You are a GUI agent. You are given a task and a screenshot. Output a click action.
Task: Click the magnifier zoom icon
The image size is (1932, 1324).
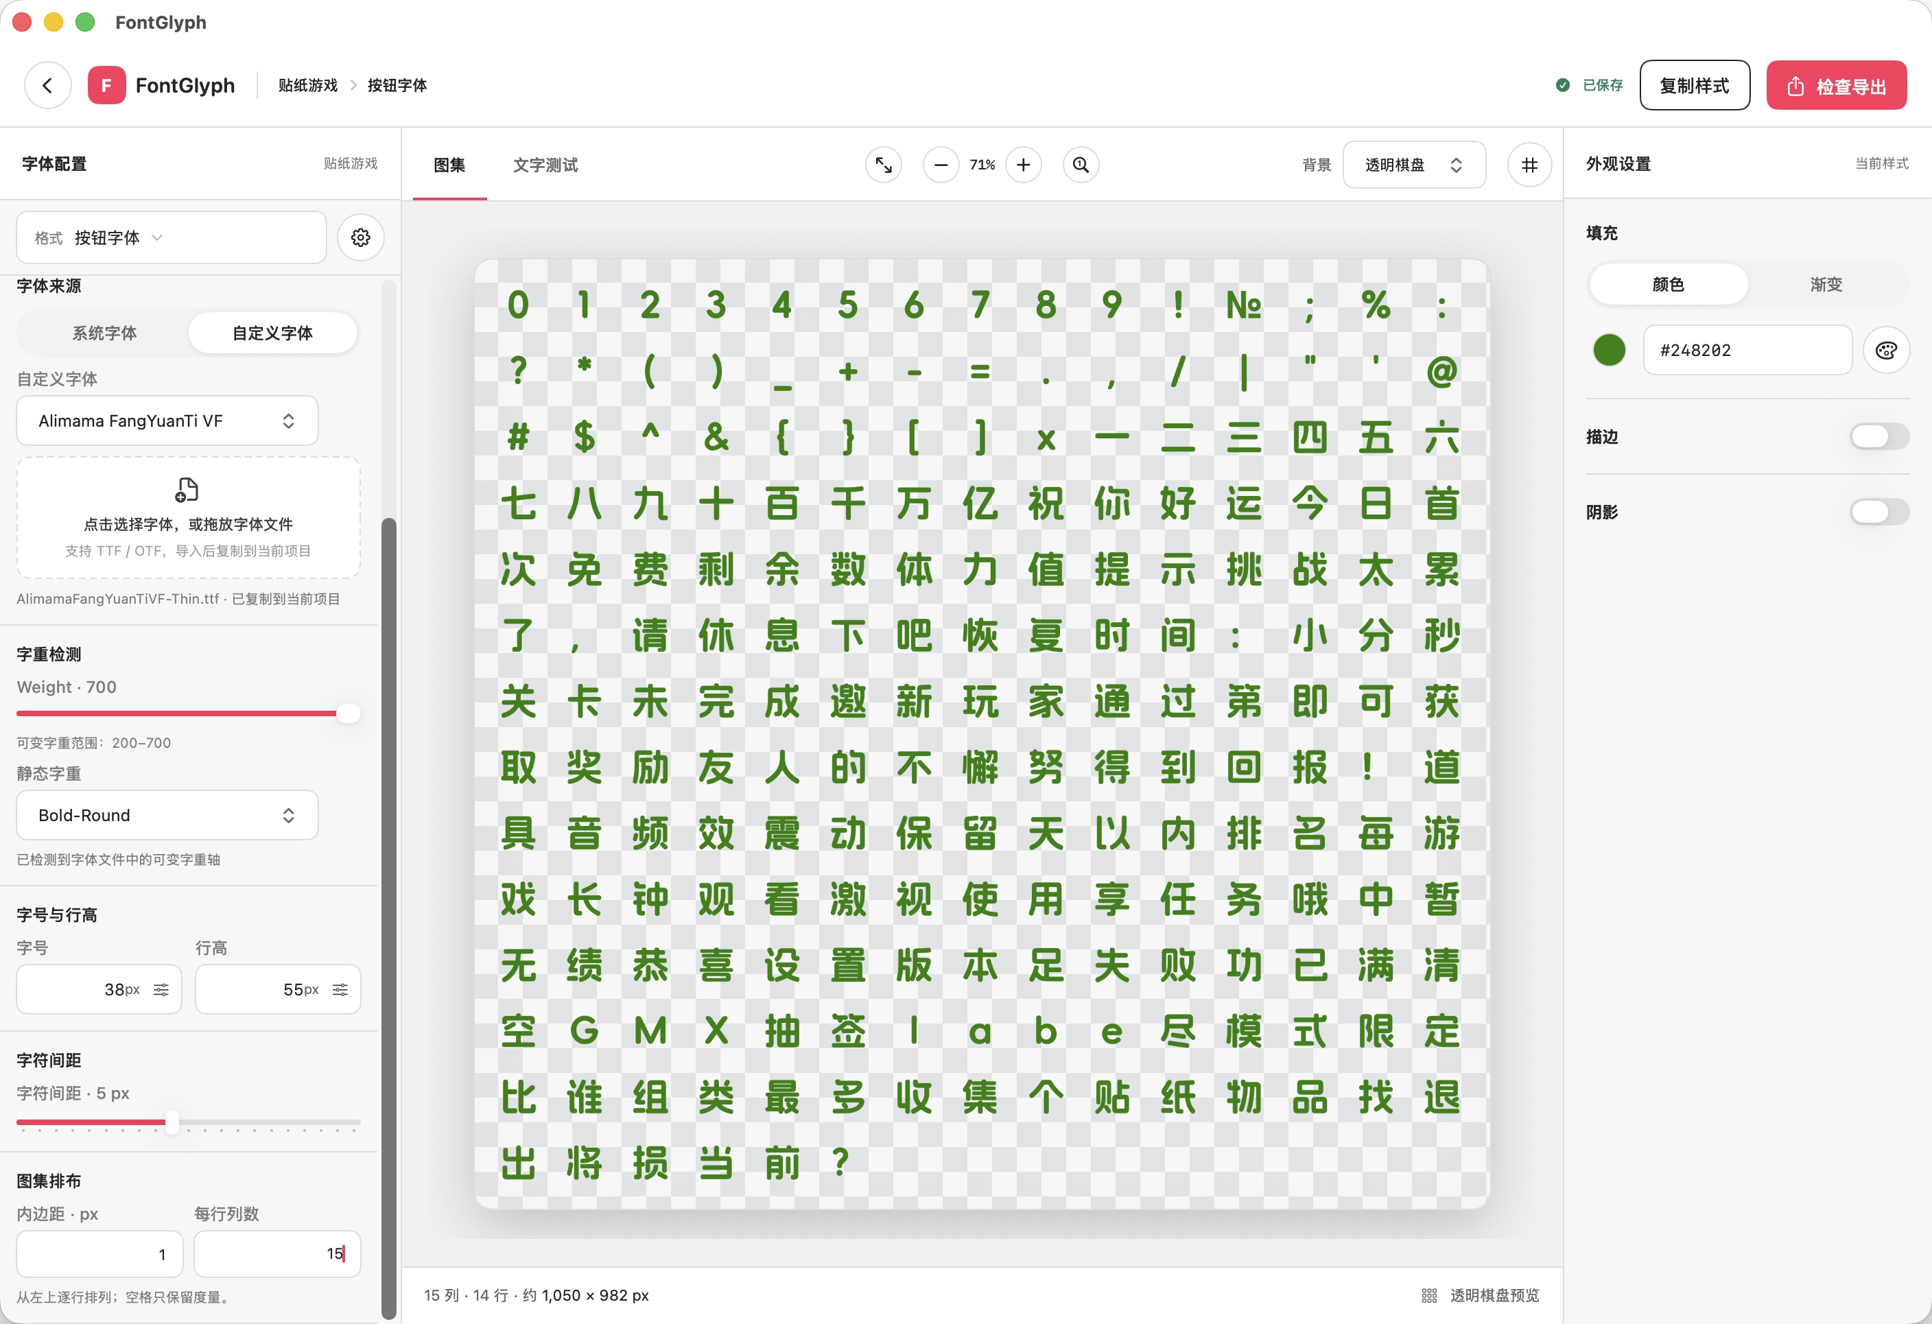1081,165
